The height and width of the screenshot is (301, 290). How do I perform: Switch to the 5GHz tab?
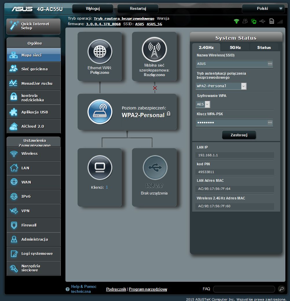(x=235, y=47)
